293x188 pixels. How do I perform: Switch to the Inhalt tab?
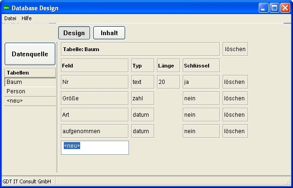[109, 33]
